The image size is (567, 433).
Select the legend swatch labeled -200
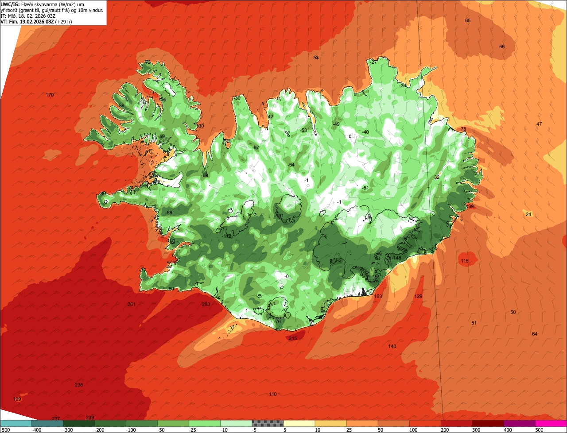point(110,423)
